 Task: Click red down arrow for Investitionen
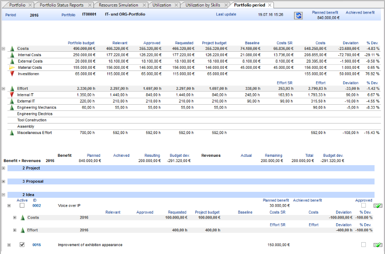[12, 74]
